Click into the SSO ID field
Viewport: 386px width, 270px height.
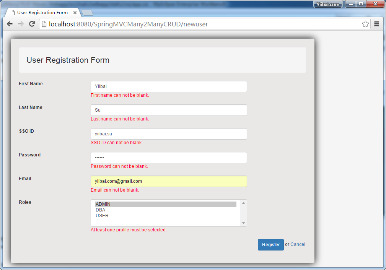[169, 134]
